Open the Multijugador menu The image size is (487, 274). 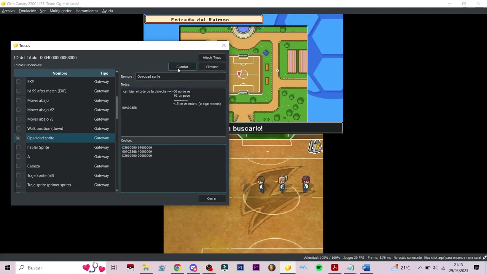point(60,11)
